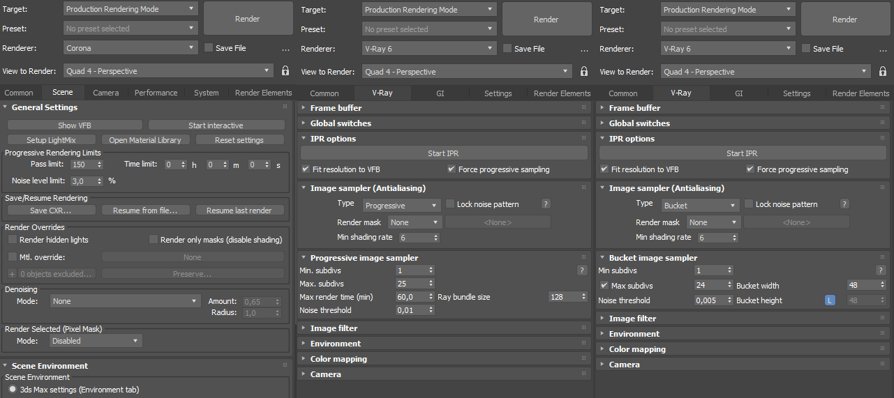Toggle the view lock icon in the middle V-Ray panel
The width and height of the screenshot is (894, 398).
[584, 72]
